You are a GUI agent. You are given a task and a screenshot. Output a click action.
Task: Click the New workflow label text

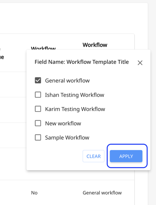tap(63, 123)
